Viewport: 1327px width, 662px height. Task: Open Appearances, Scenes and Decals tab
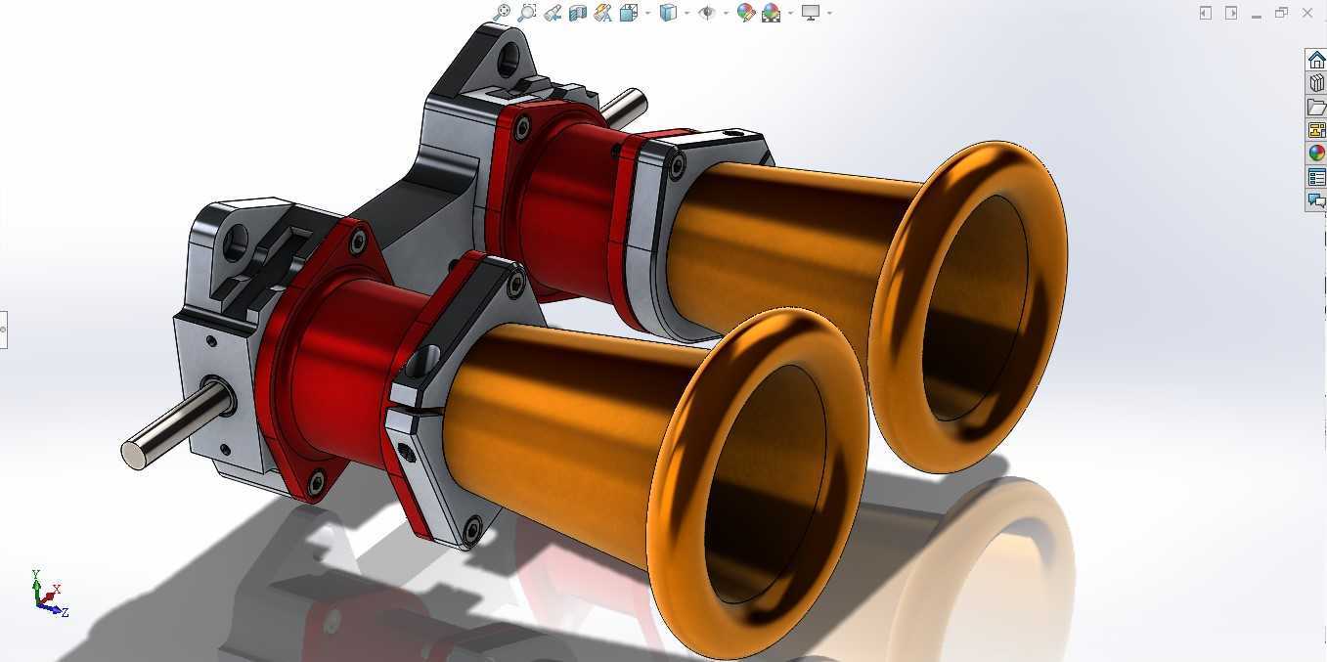click(1316, 154)
